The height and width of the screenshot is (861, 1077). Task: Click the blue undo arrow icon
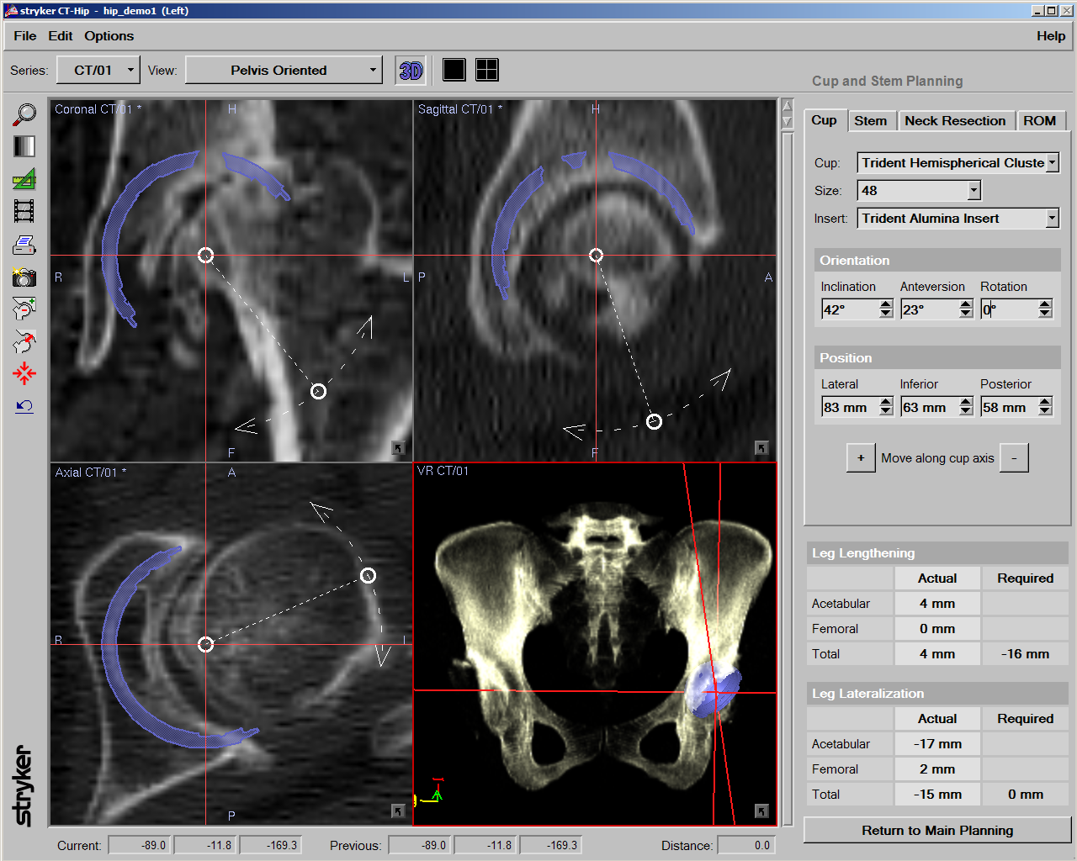[24, 406]
